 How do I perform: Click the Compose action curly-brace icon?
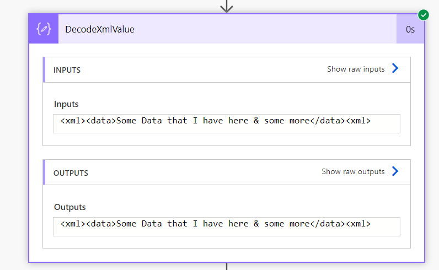(44, 29)
